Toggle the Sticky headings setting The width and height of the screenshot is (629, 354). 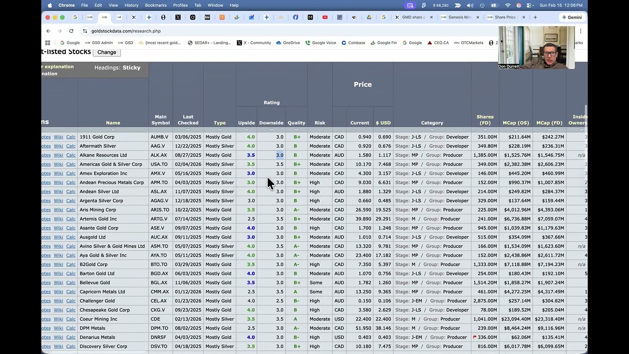[131, 68]
